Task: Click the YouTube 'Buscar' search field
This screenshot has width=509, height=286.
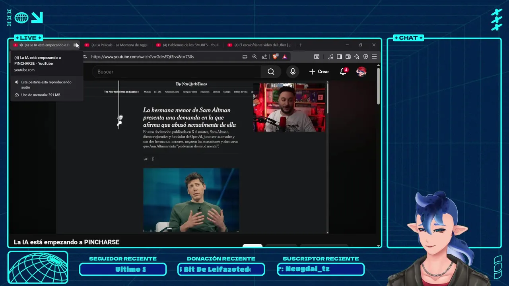Action: pos(177,71)
